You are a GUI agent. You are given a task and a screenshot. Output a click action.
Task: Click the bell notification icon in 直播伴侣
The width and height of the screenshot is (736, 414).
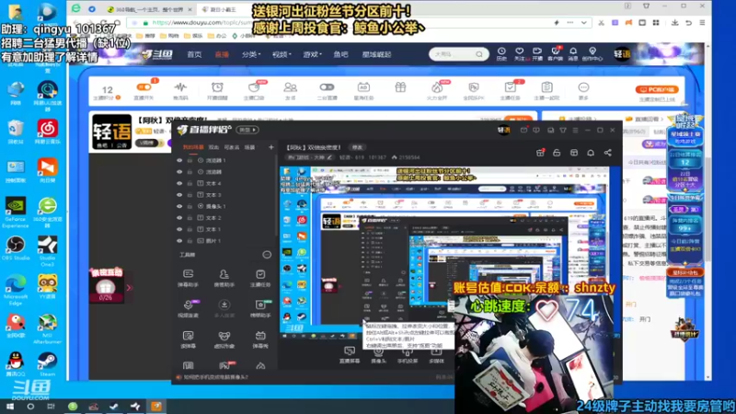tap(591, 153)
